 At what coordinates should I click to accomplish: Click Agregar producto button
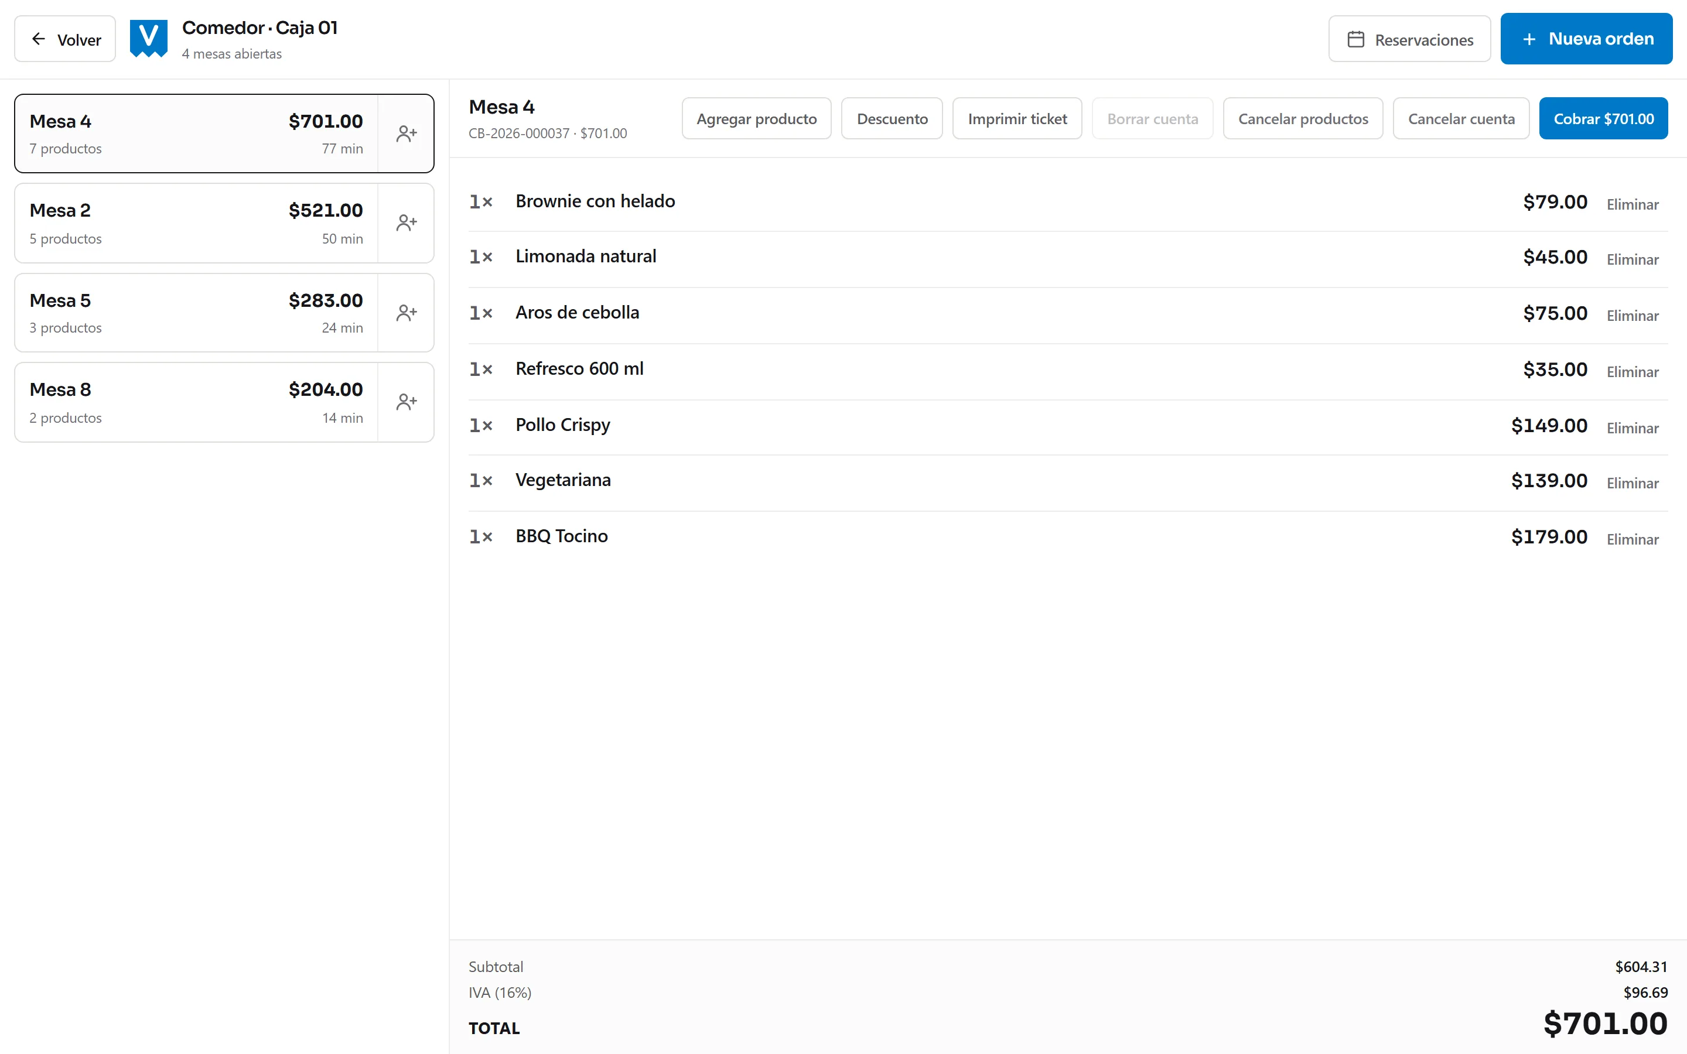756,118
